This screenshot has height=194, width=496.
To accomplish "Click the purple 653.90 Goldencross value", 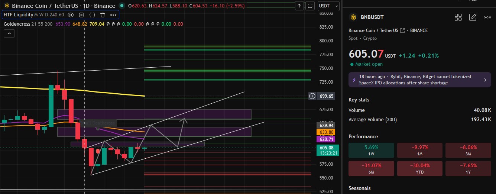I will point(62,24).
